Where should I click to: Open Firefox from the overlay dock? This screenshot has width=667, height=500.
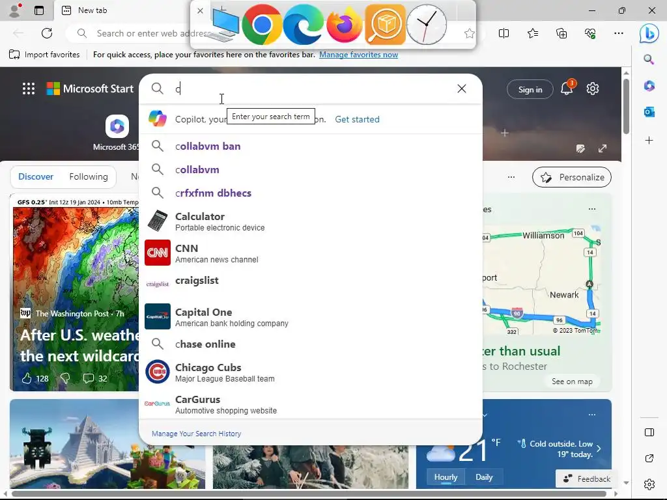pyautogui.click(x=344, y=25)
